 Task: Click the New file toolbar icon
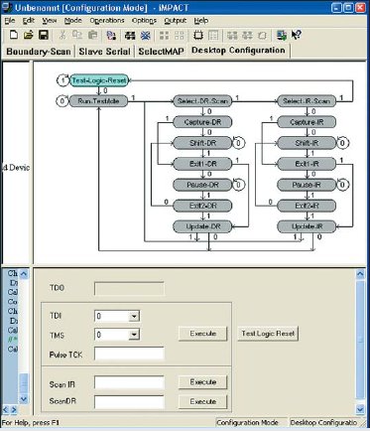[x=14, y=35]
